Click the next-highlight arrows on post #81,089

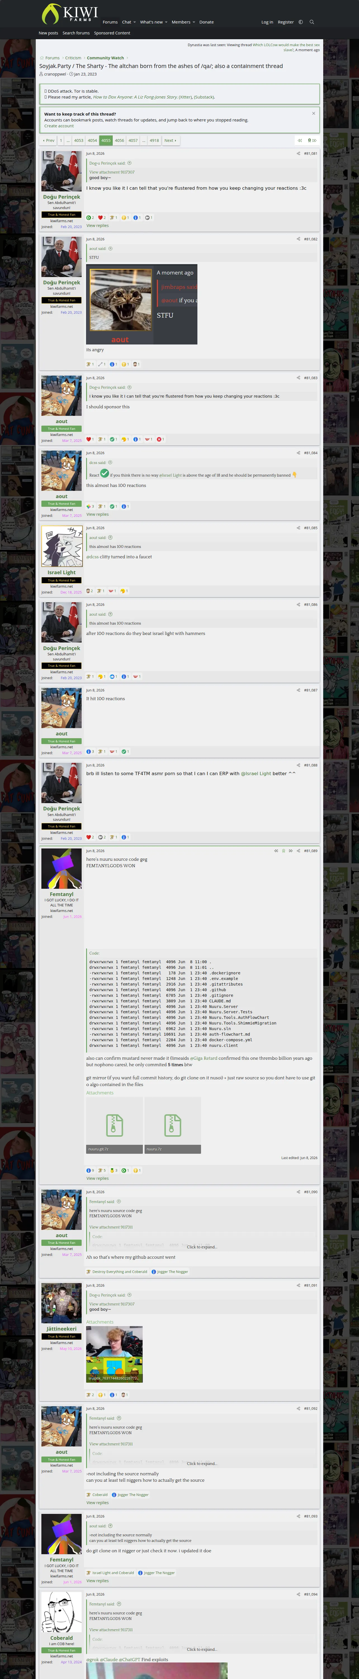point(290,851)
